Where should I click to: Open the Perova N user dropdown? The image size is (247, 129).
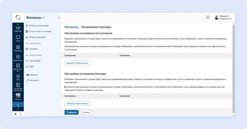tap(225, 16)
